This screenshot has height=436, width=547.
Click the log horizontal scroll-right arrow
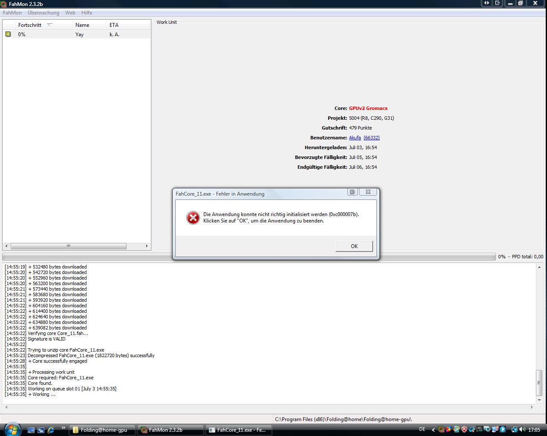(533, 408)
